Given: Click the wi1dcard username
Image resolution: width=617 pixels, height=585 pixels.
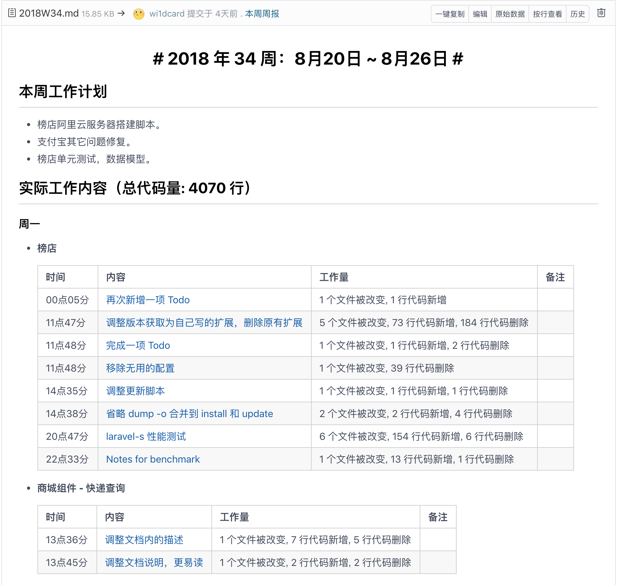Looking at the screenshot, I should point(167,14).
